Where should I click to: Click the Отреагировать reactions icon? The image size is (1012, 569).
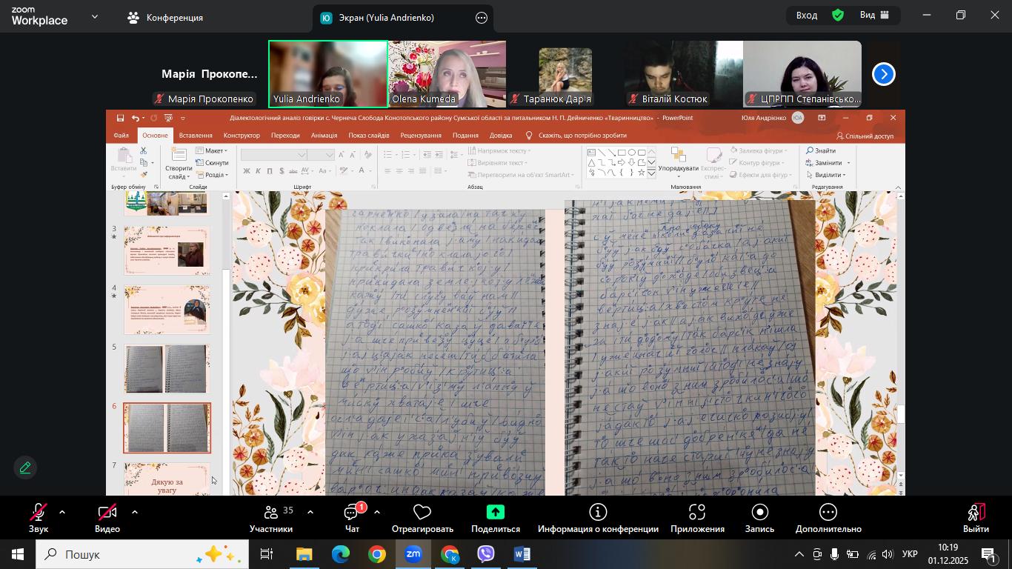pyautogui.click(x=422, y=517)
